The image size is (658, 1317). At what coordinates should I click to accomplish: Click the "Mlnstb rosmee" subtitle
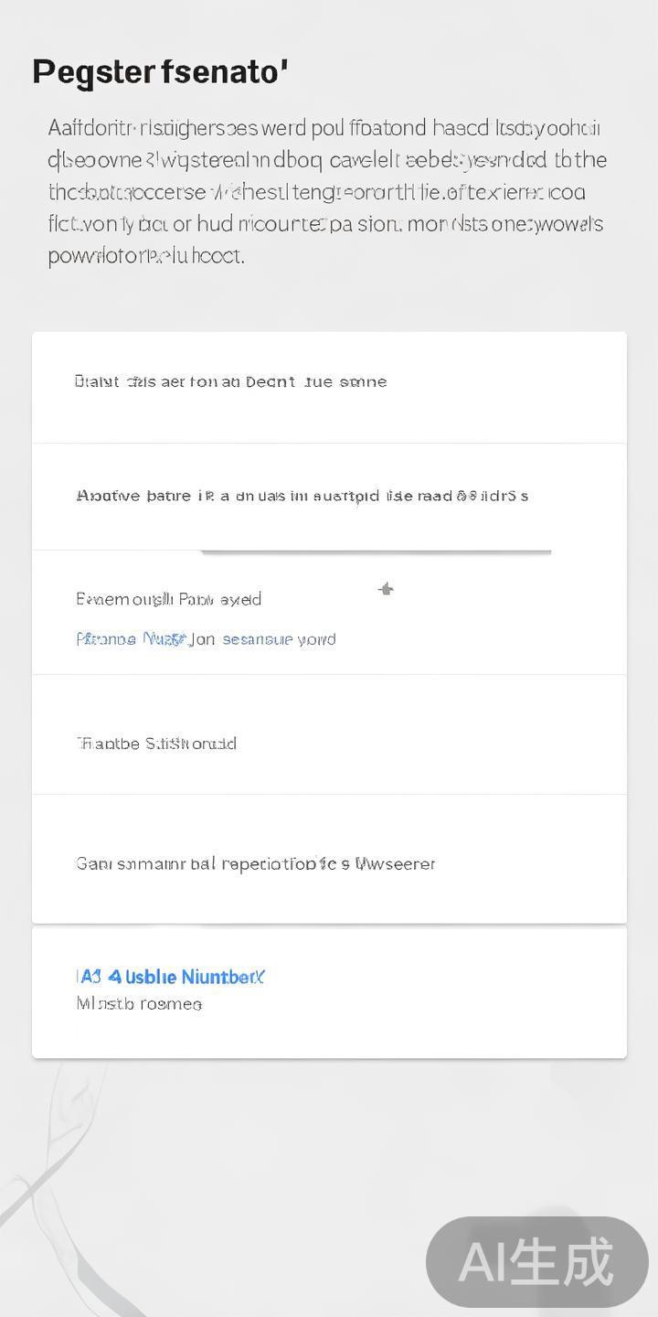tap(139, 1004)
